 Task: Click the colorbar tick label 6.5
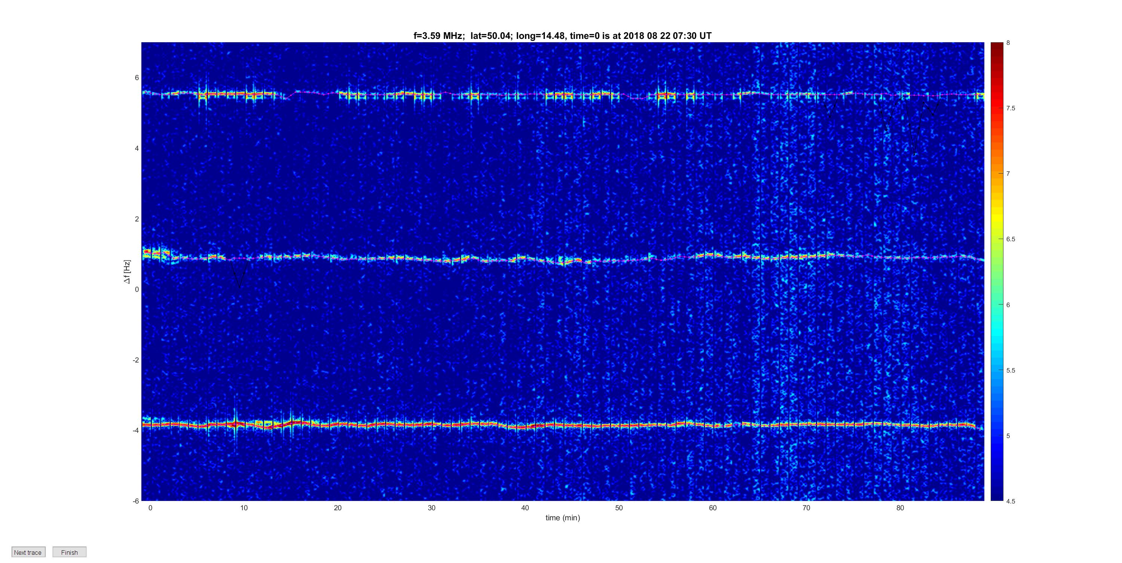pyautogui.click(x=1011, y=239)
